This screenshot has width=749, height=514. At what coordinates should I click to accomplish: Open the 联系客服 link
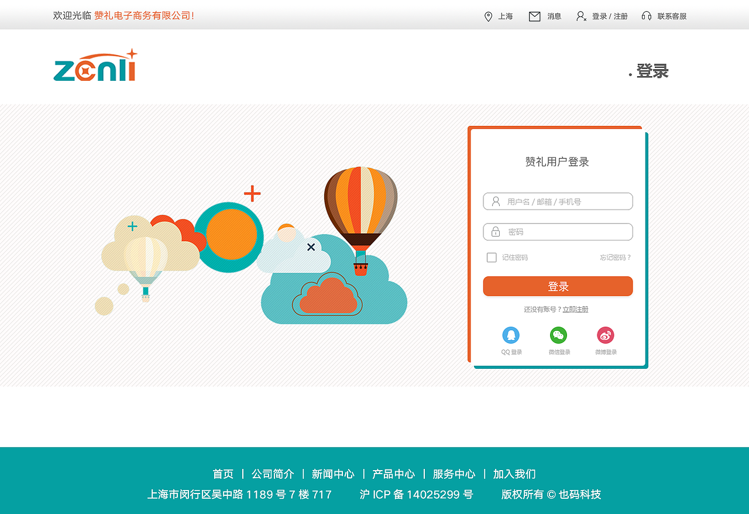(x=672, y=16)
